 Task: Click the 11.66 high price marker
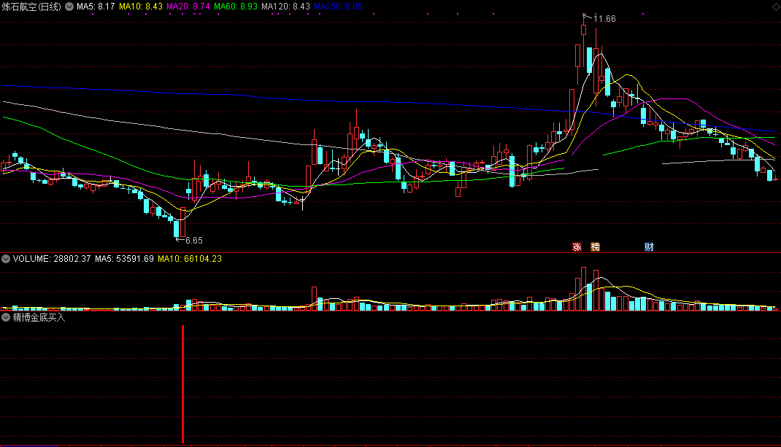click(604, 19)
